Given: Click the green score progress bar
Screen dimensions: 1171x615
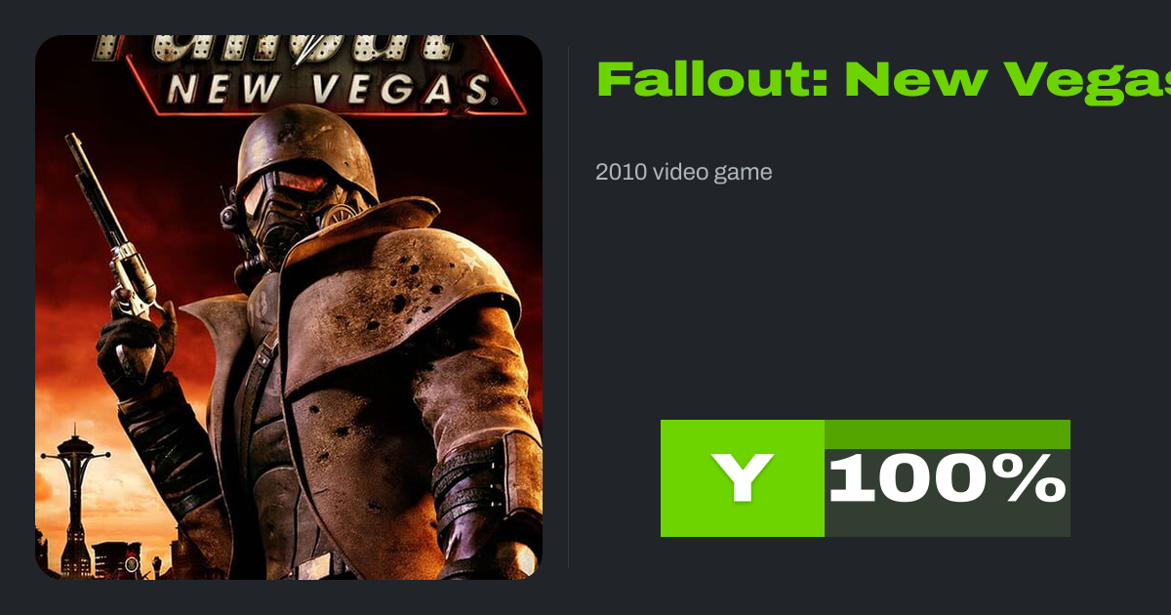Looking at the screenshot, I should pyautogui.click(x=948, y=434).
